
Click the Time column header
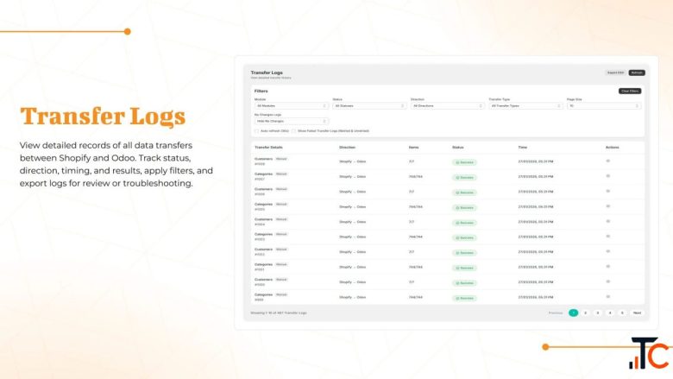[522, 148]
